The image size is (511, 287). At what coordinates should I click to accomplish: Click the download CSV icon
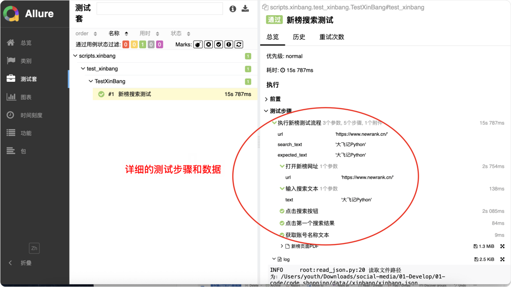(245, 9)
